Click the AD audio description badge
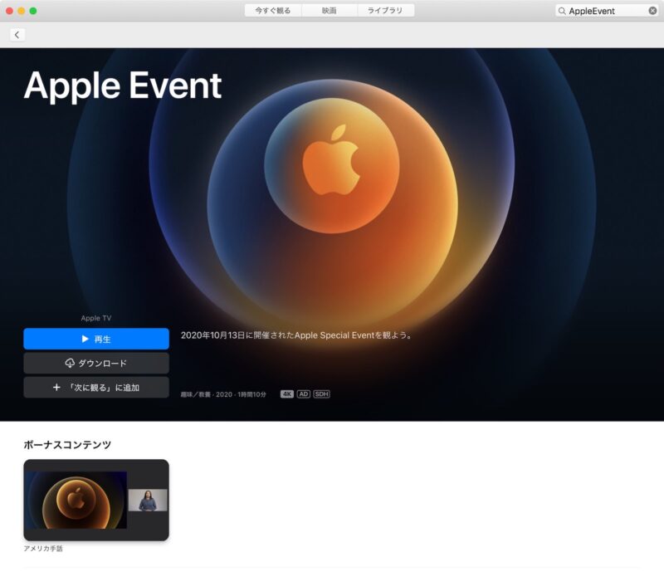The image size is (664, 572). click(304, 394)
